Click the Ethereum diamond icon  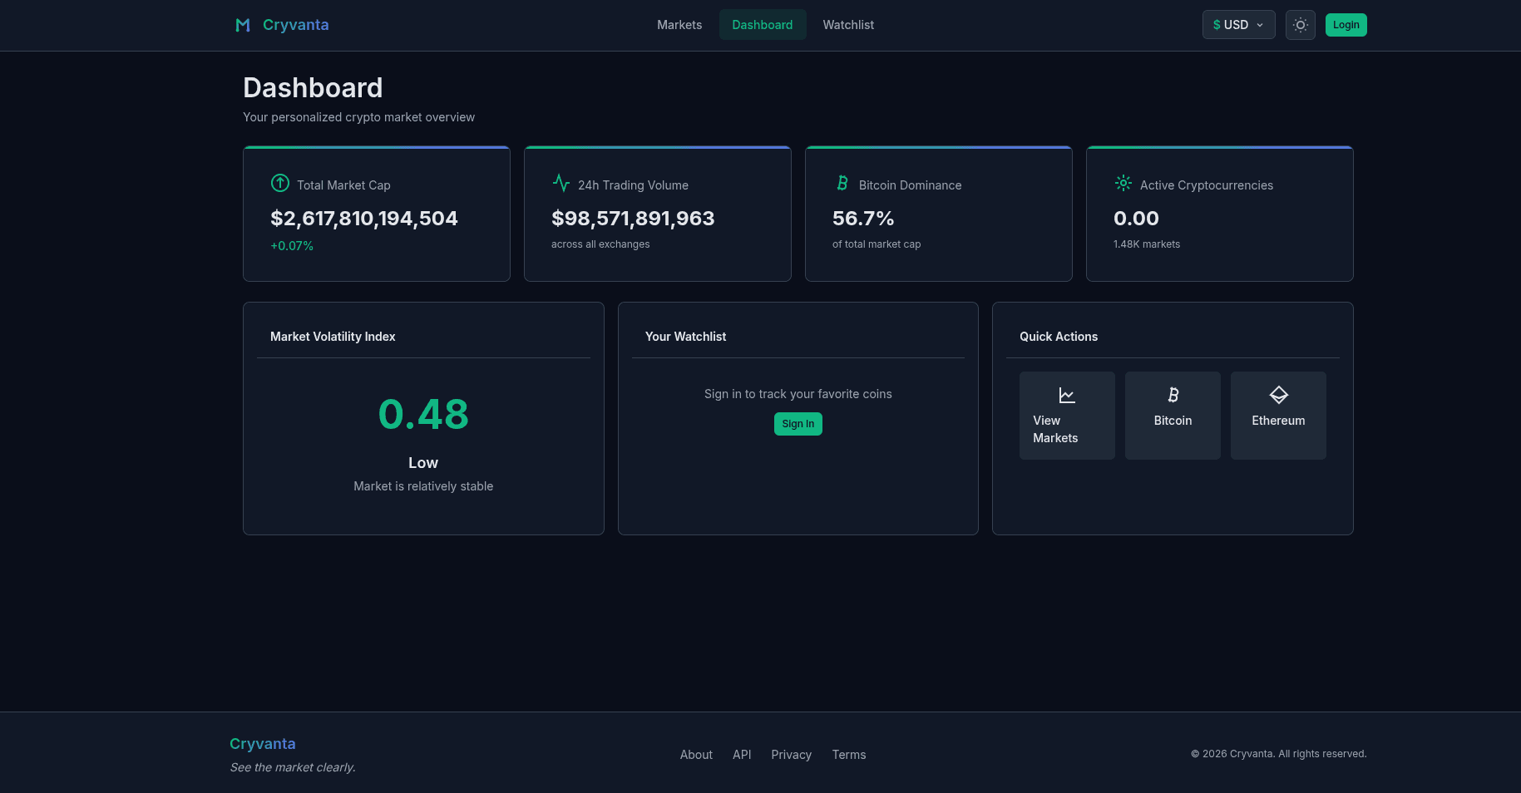pyautogui.click(x=1278, y=396)
